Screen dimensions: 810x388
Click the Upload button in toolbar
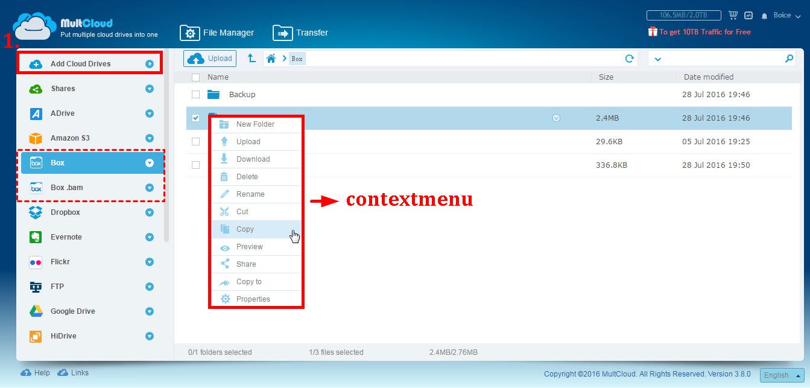coord(210,59)
